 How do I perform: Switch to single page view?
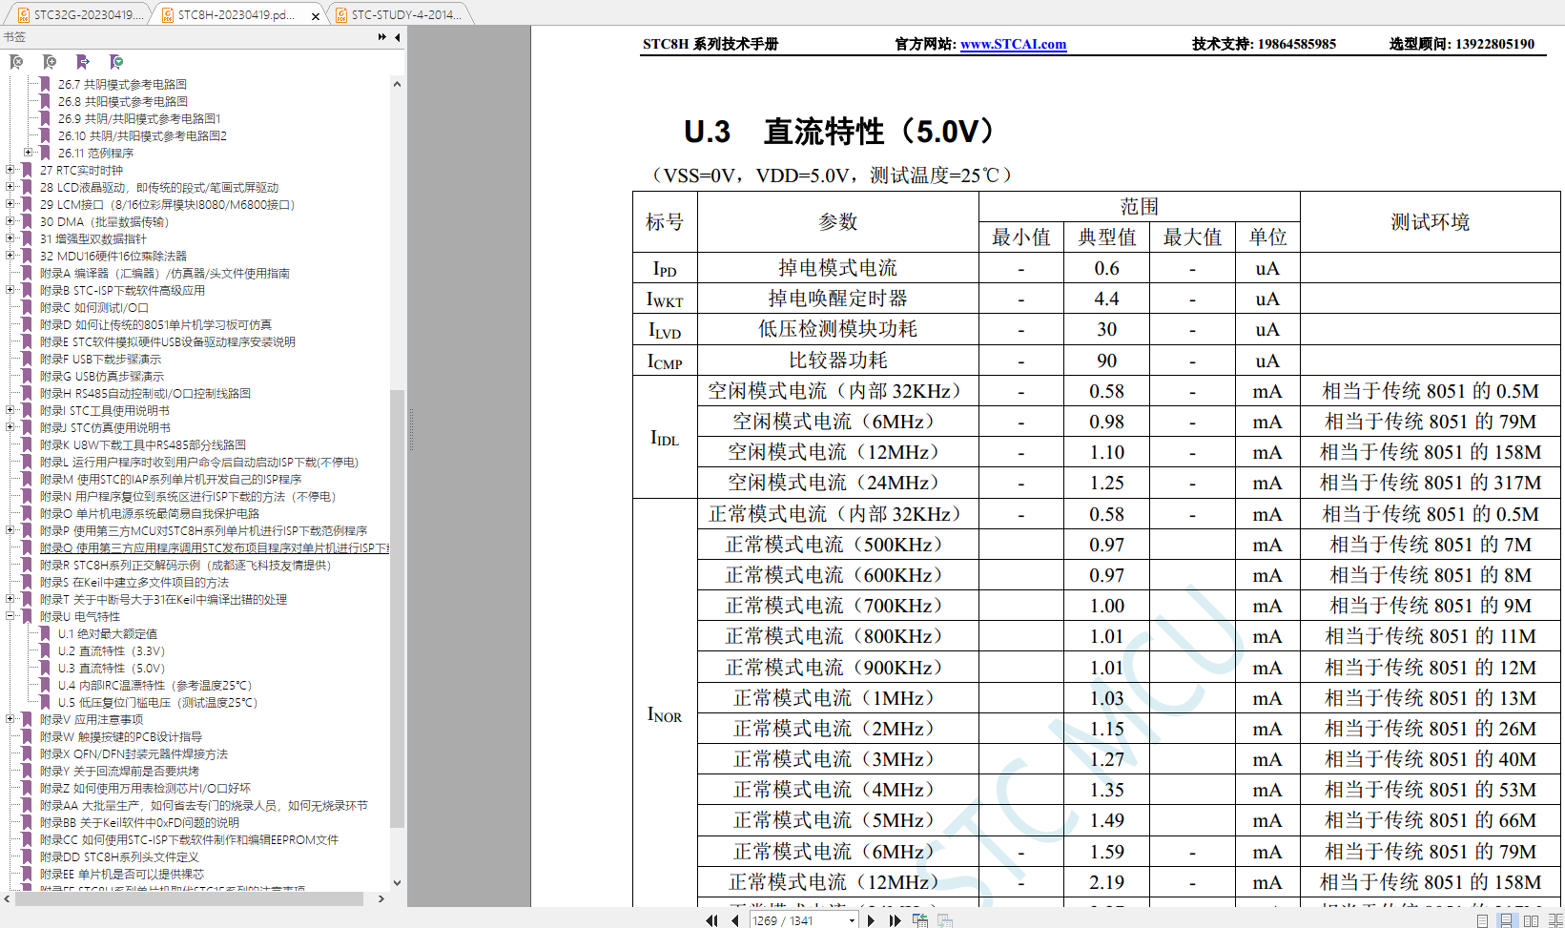coord(1482,920)
